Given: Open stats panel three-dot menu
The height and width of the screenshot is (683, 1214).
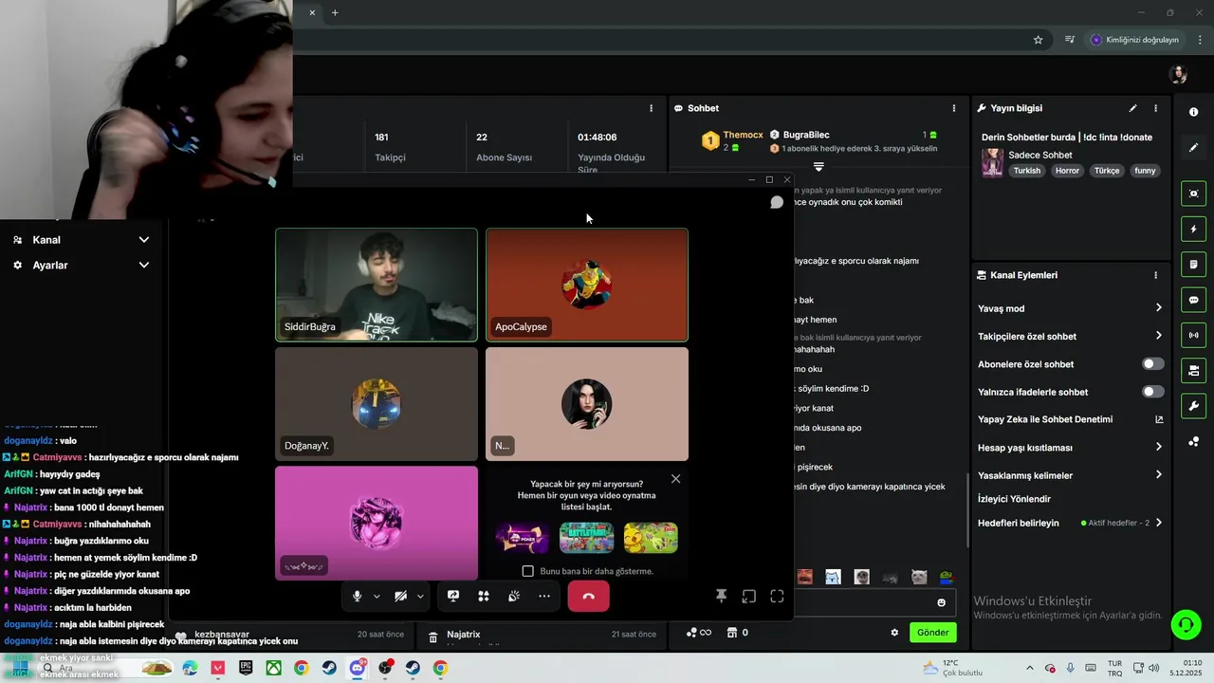Looking at the screenshot, I should pos(651,108).
